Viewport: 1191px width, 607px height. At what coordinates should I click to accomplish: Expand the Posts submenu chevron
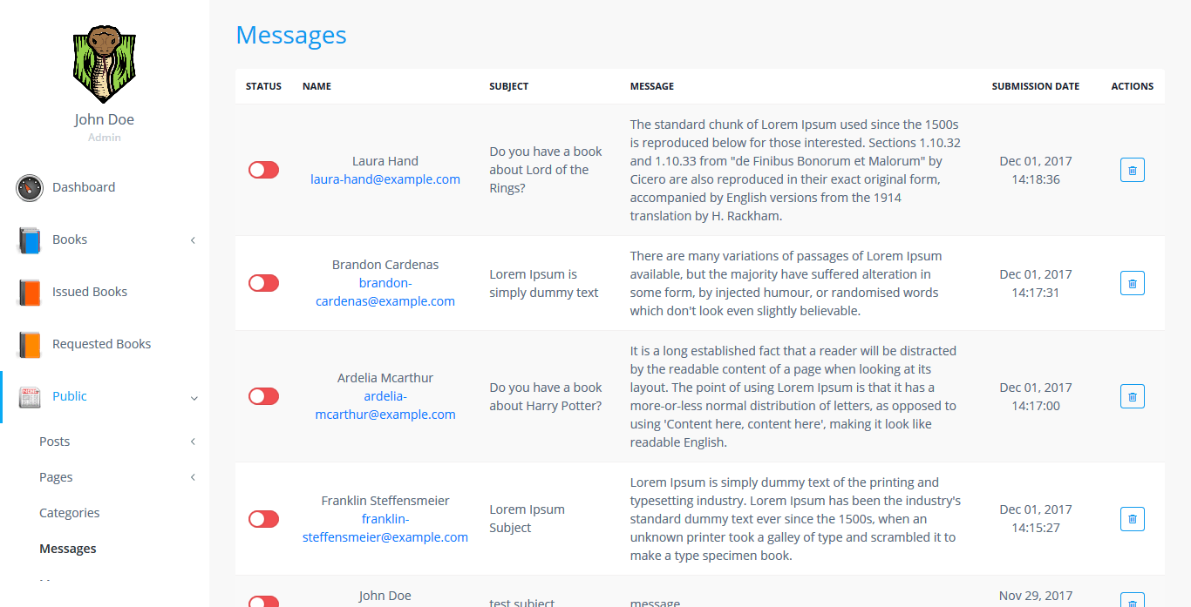(193, 442)
